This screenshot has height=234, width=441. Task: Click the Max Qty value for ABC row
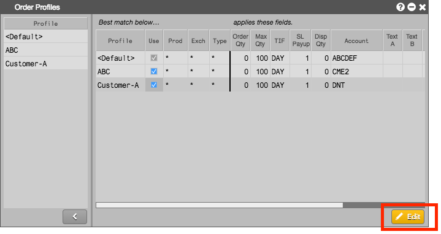(260, 71)
